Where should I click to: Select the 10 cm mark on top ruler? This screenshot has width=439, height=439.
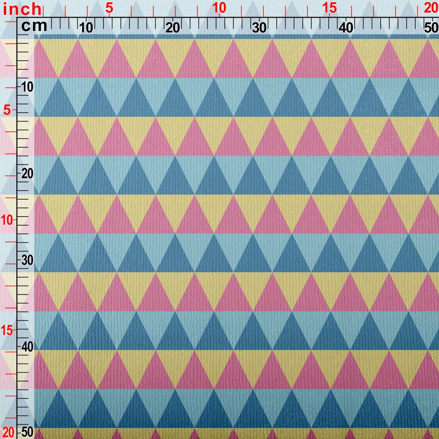[x=86, y=28]
